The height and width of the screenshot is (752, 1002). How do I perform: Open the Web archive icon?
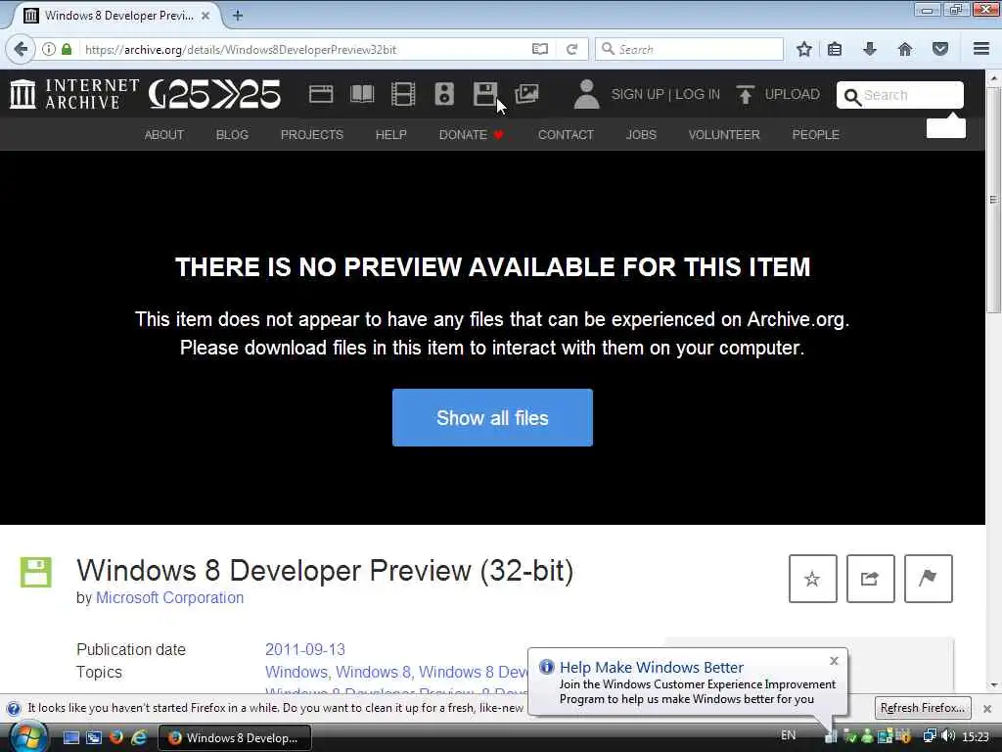click(x=321, y=94)
